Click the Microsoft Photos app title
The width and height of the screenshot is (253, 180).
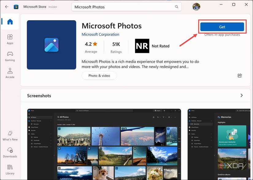[x=112, y=26]
